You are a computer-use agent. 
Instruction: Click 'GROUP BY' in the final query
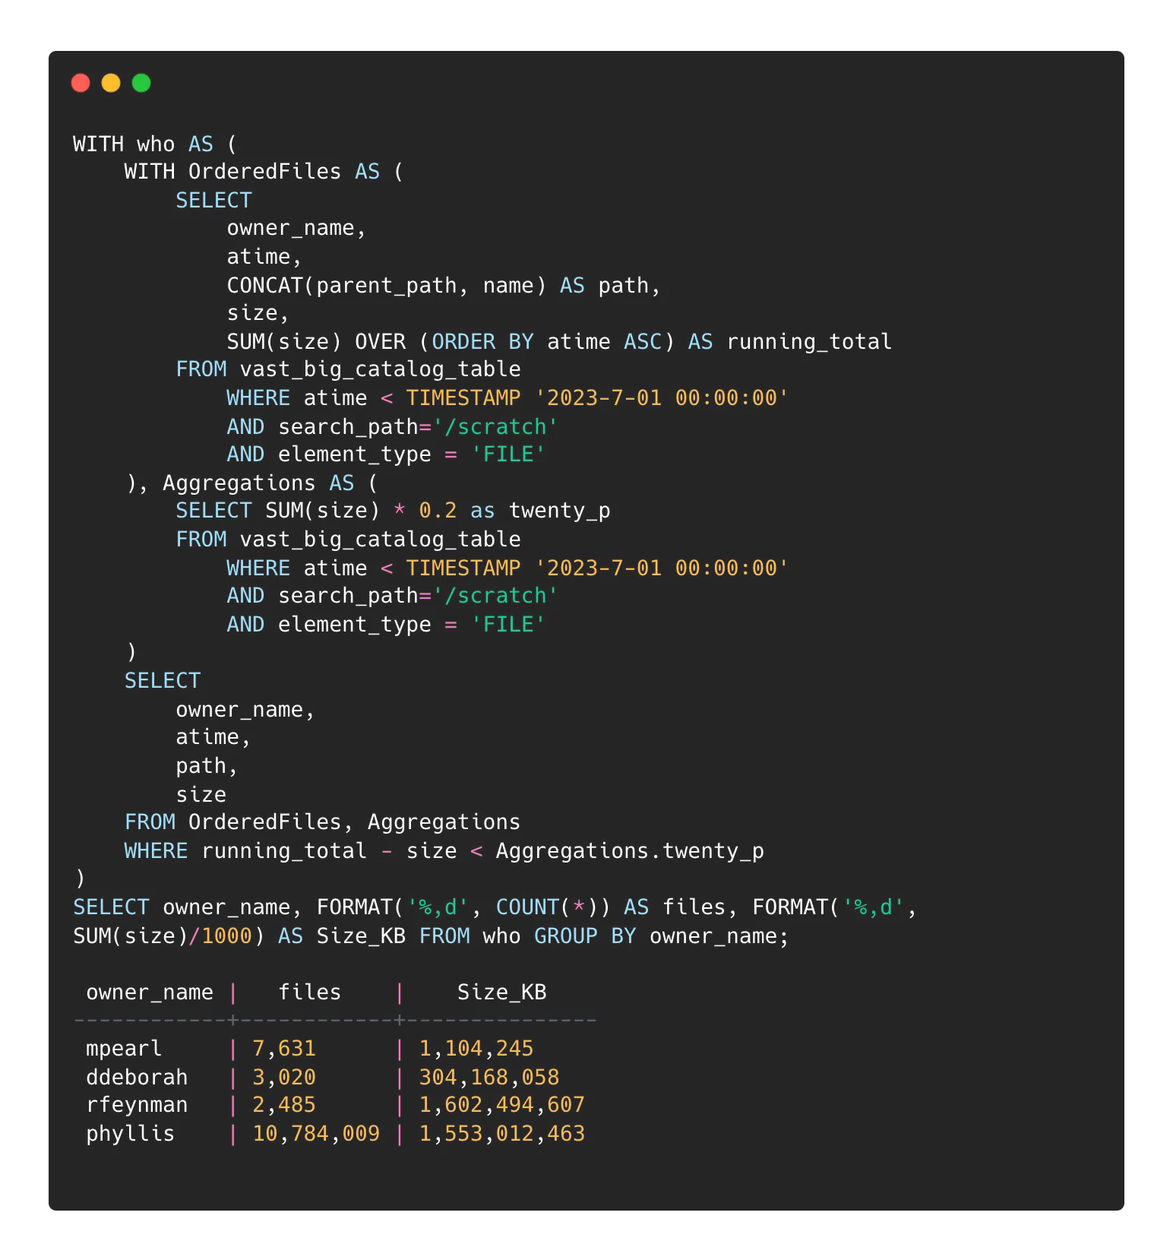pos(585,936)
